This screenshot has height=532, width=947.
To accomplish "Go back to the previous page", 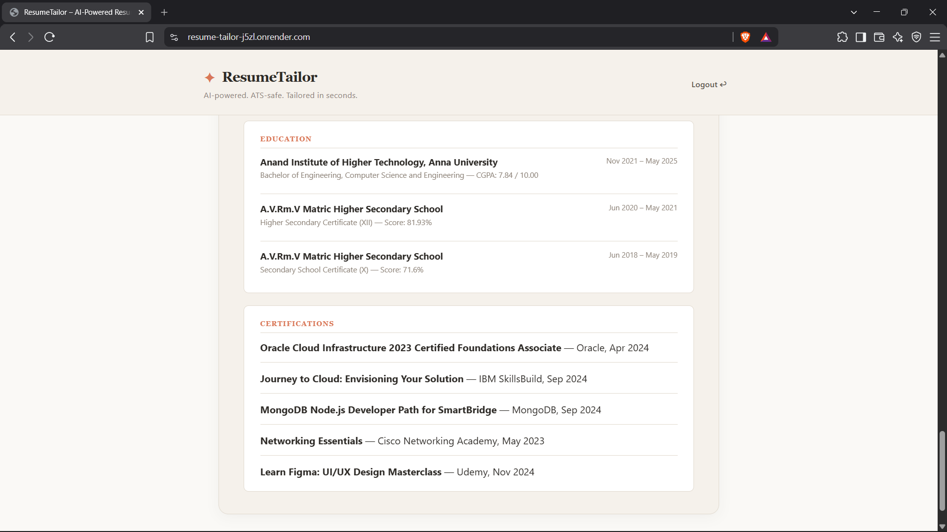I will click(x=13, y=37).
